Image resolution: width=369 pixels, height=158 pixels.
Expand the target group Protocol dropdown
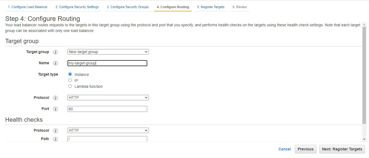pos(108,98)
